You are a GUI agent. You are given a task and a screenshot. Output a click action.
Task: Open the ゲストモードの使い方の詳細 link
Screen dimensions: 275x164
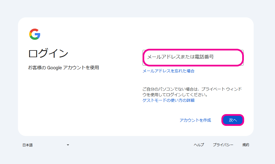pyautogui.click(x=168, y=100)
